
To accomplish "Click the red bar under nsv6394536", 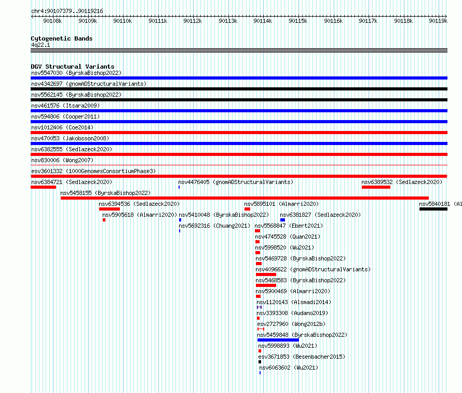I will pos(110,209).
